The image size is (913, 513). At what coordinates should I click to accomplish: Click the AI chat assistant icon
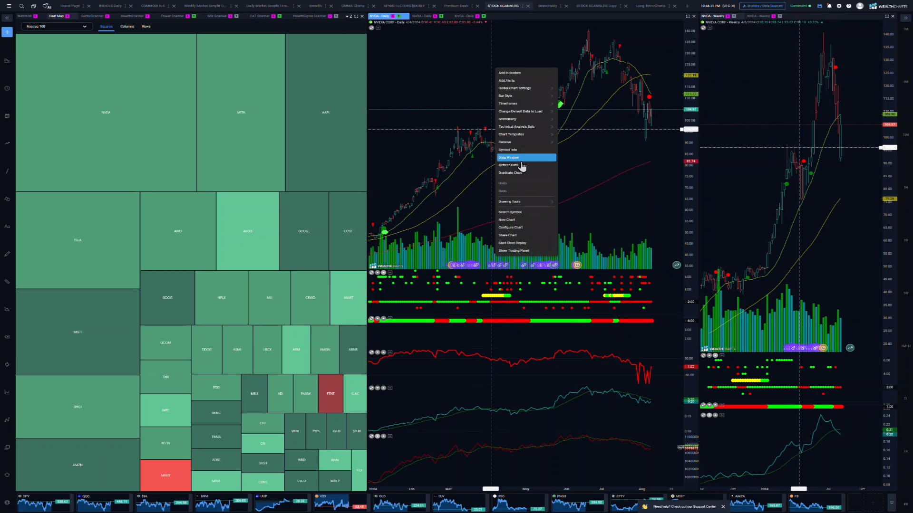47,6
